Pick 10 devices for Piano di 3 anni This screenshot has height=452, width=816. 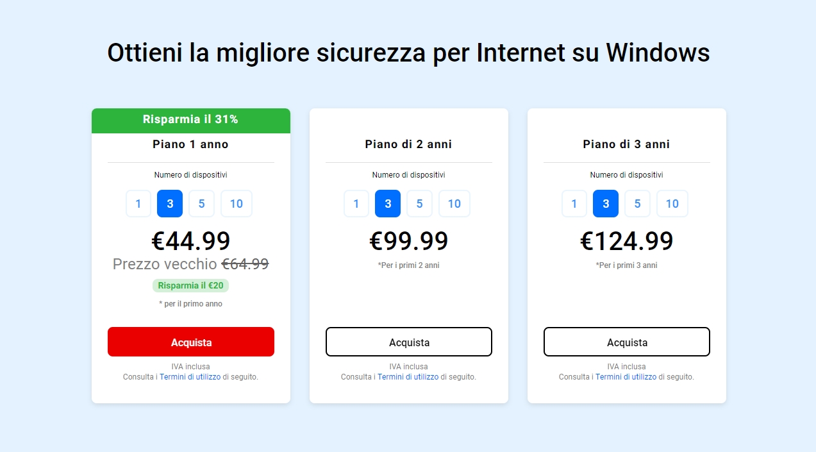(x=672, y=204)
